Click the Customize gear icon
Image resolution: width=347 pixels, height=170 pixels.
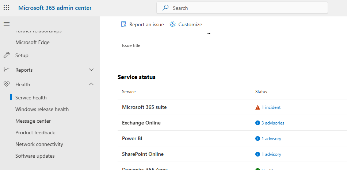coord(172,24)
